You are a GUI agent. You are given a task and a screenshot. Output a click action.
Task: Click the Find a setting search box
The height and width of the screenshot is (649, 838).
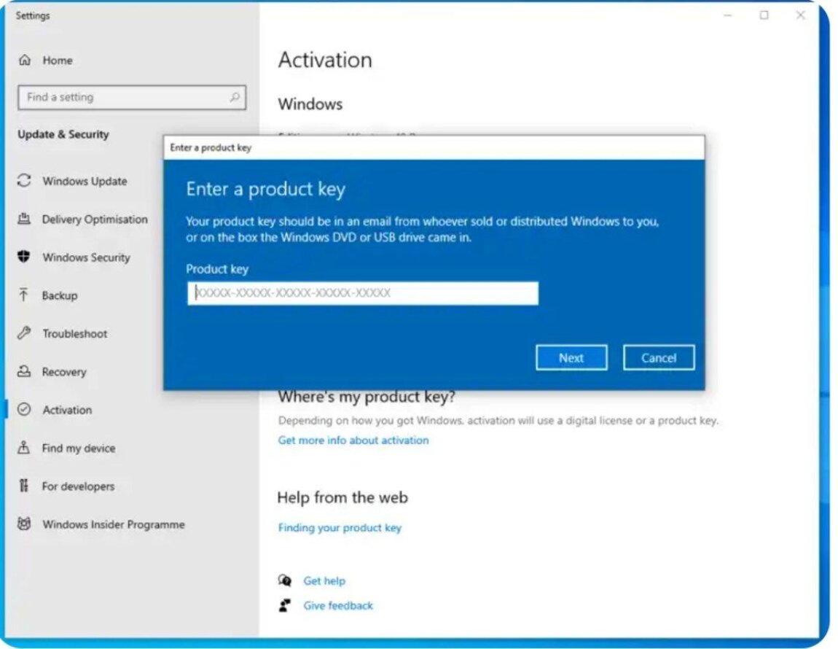[124, 97]
